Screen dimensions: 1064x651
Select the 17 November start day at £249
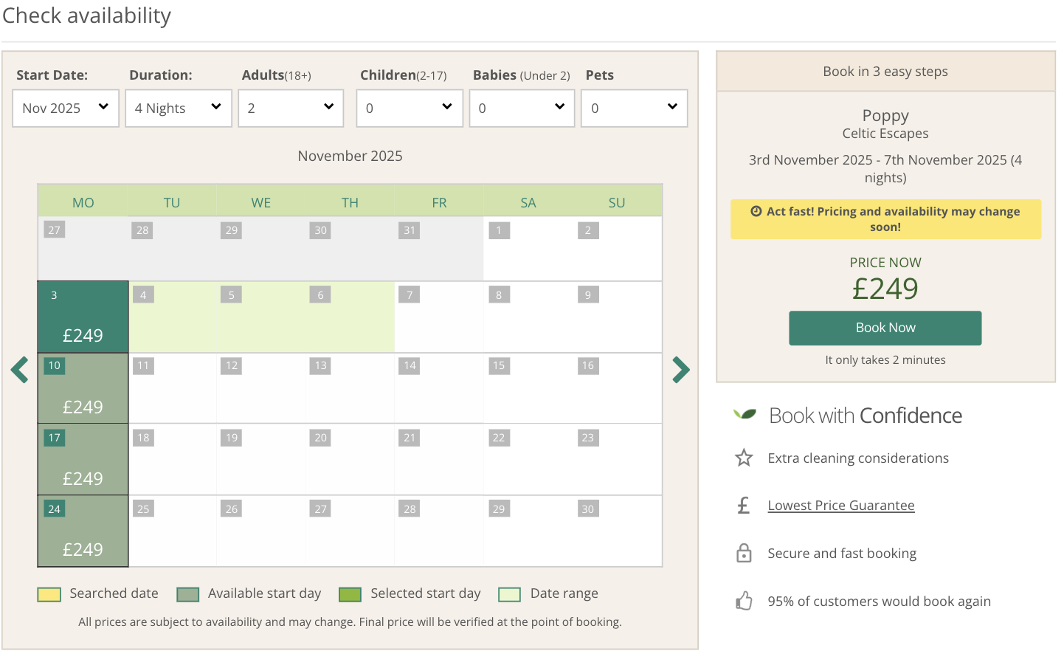(x=83, y=459)
